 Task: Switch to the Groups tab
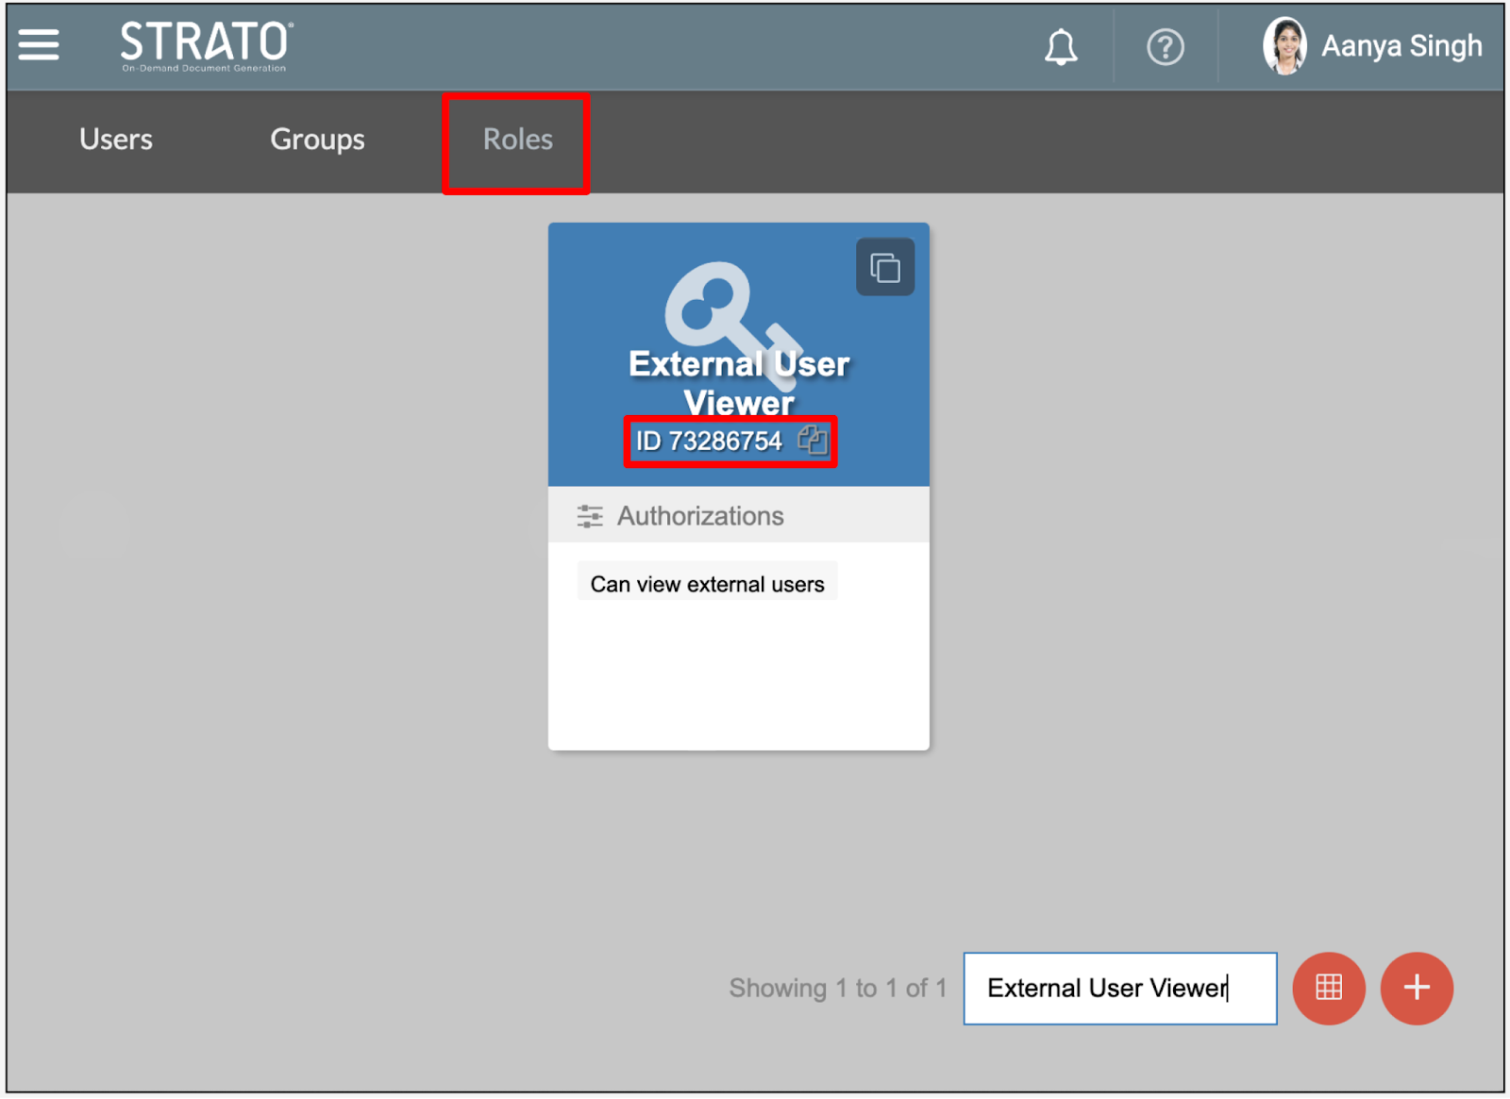317,140
